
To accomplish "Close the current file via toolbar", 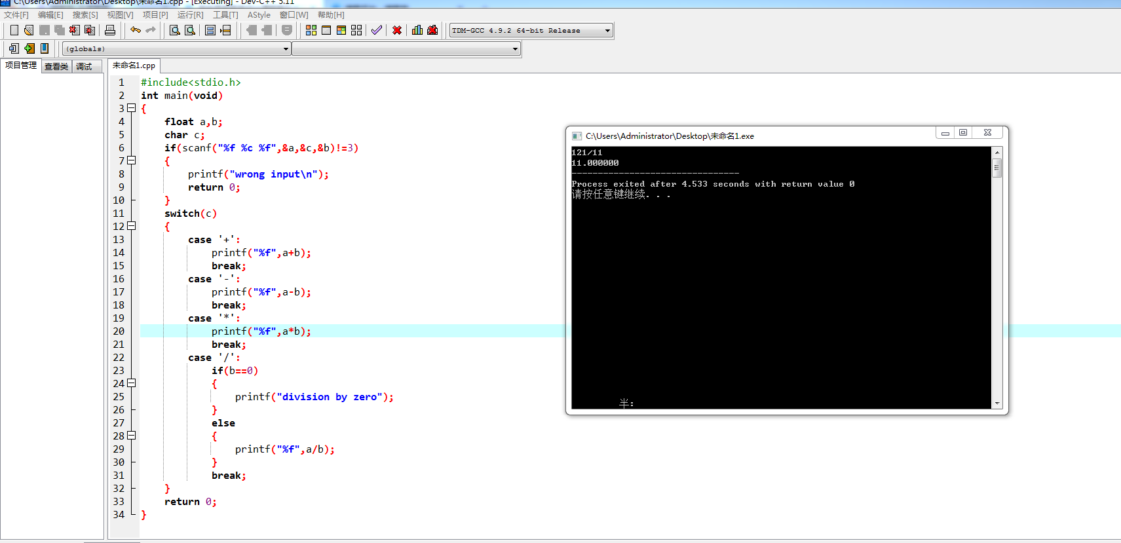I will [75, 30].
